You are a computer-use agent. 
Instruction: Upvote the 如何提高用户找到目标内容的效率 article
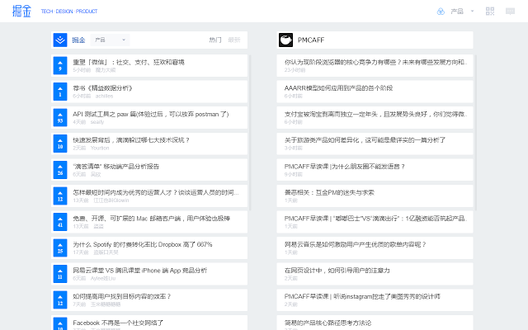[x=60, y=299]
